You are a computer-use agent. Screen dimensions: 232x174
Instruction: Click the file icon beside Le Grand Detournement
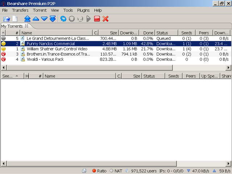point(22,38)
